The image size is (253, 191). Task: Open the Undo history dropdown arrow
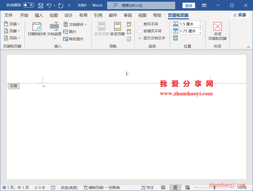coord(54,6)
